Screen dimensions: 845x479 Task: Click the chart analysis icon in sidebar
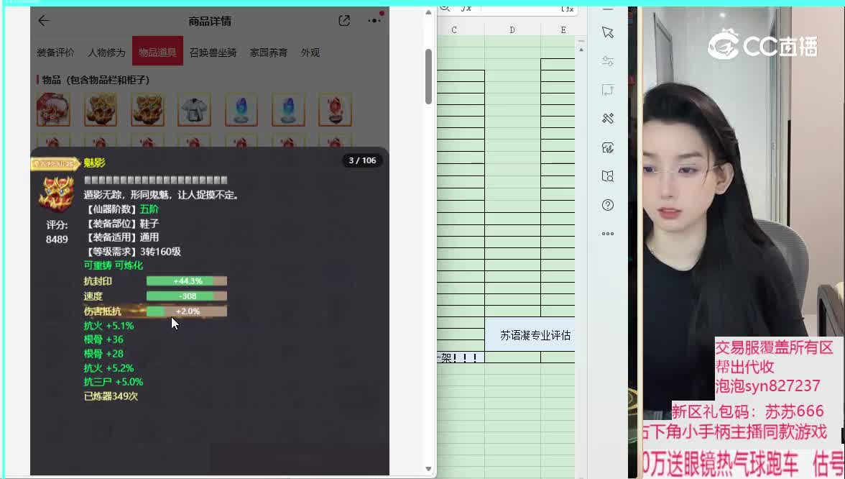(x=608, y=148)
